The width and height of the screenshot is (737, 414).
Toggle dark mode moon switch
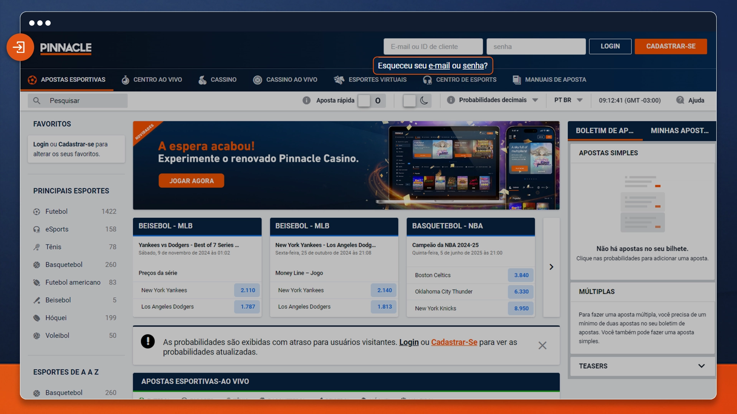(417, 100)
